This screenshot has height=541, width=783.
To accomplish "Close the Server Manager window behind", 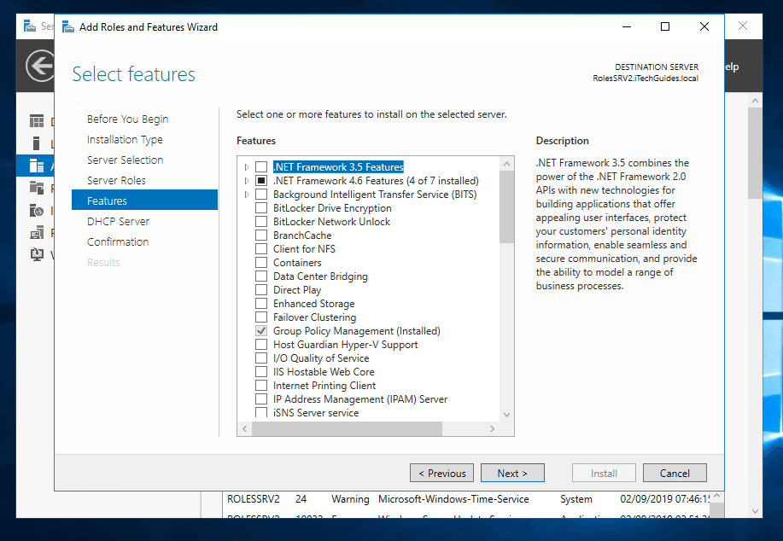I will click(x=743, y=26).
